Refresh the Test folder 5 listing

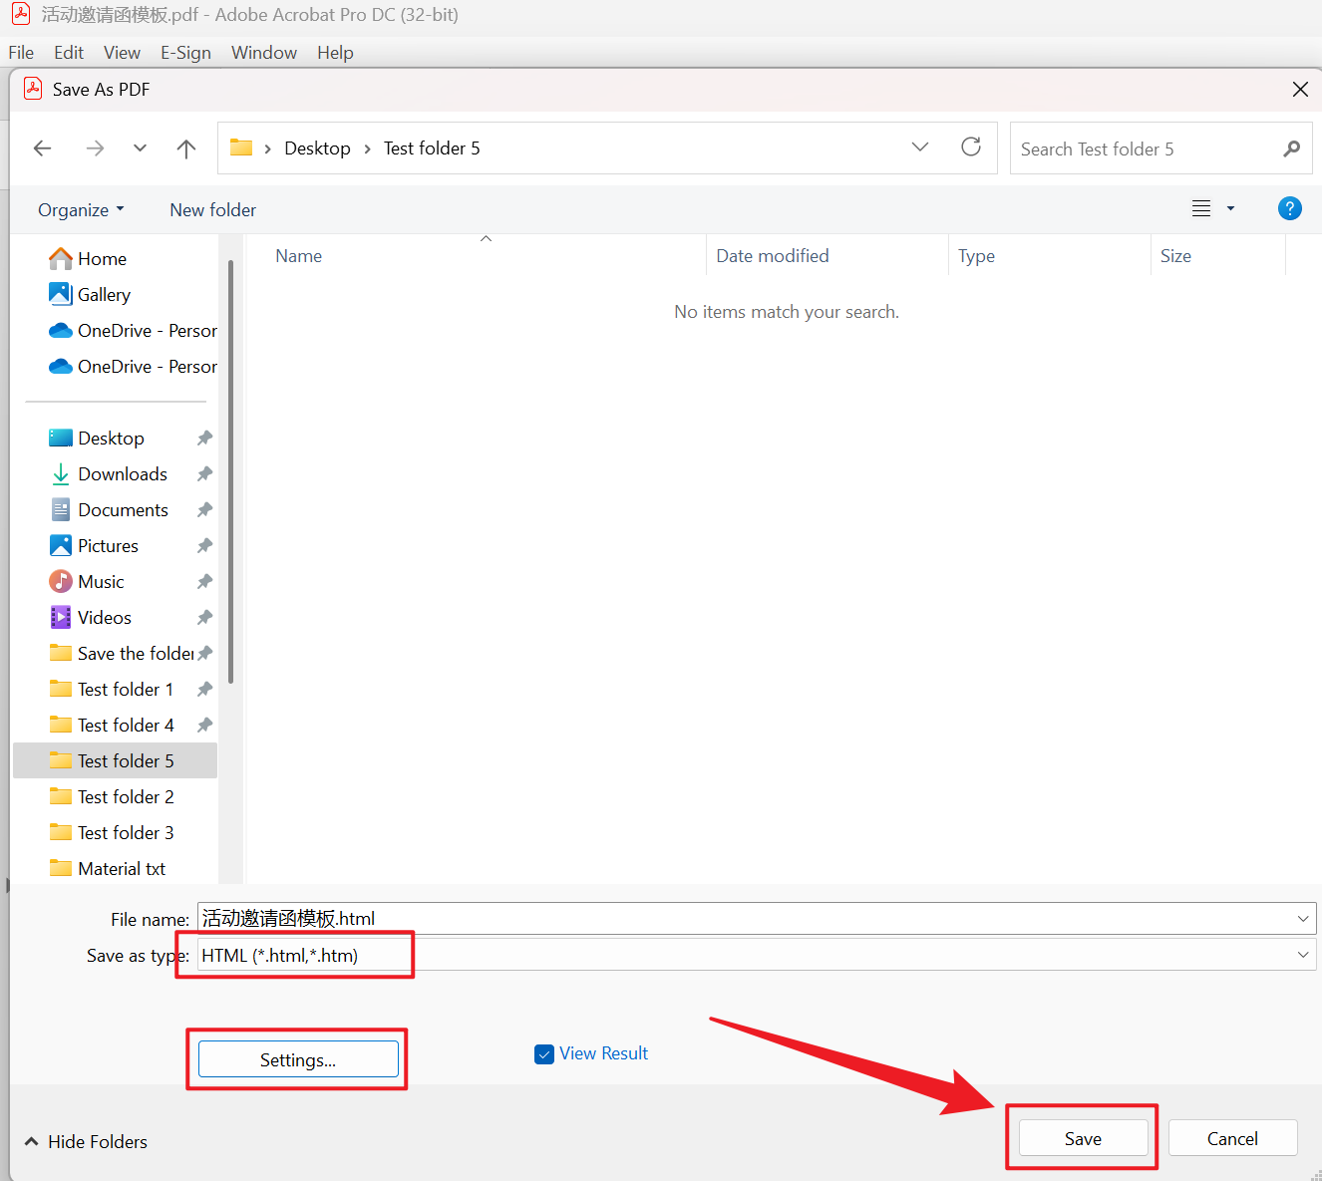pyautogui.click(x=970, y=148)
